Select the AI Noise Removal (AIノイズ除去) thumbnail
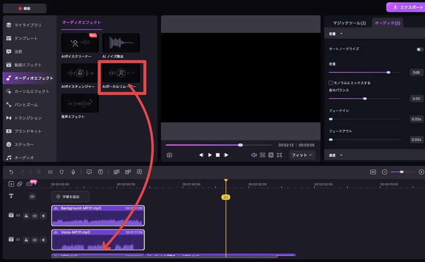425x262 pixels. click(121, 42)
